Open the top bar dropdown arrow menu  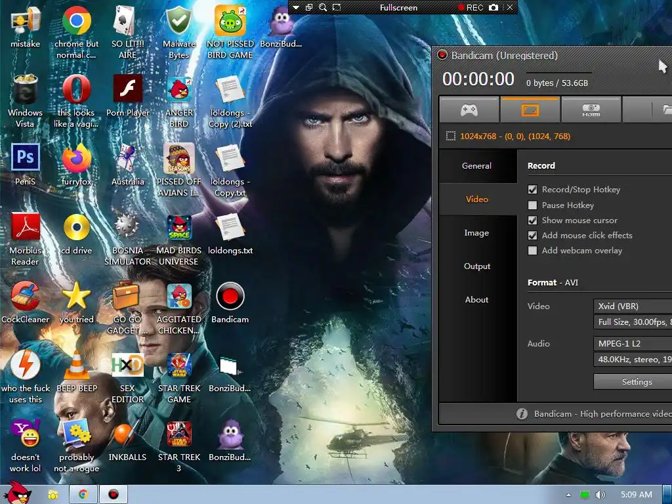296,7
